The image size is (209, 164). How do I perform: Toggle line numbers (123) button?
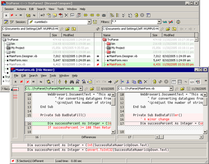click(192, 82)
